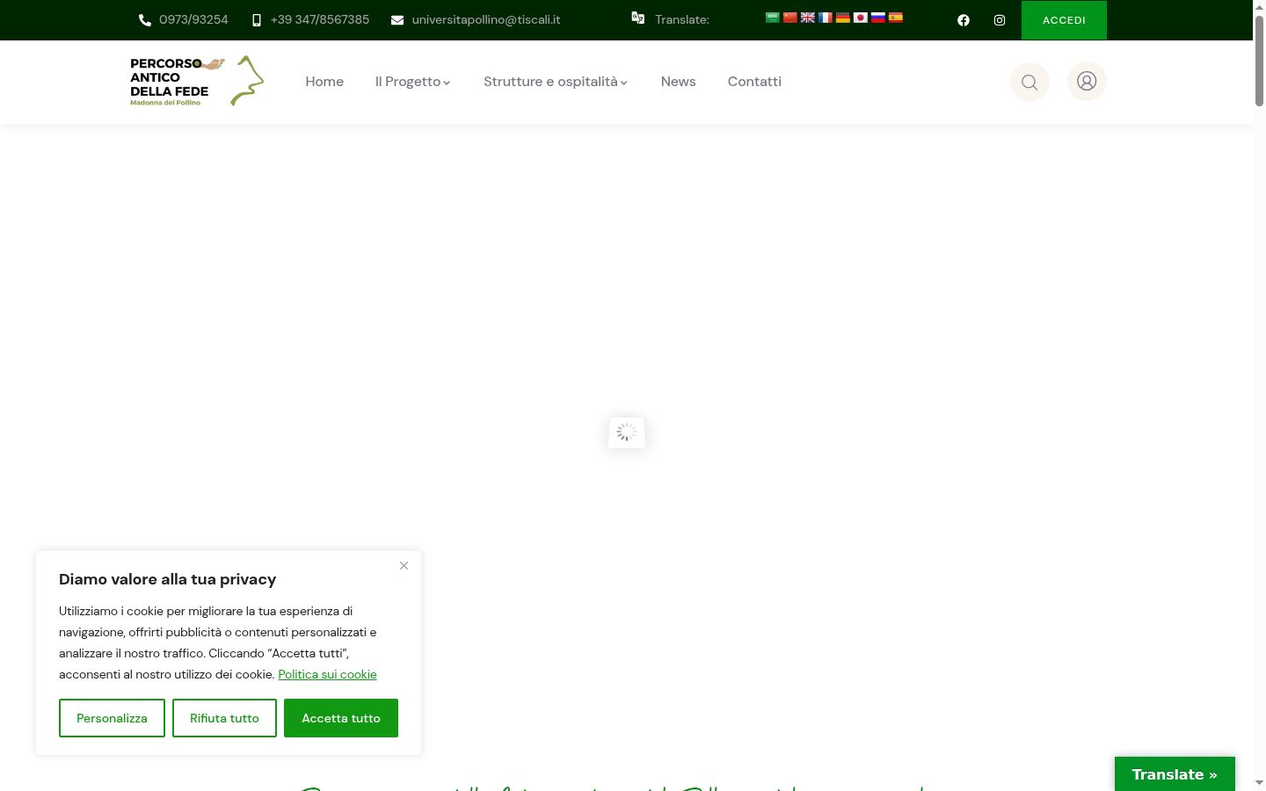Viewport: 1266px width, 791px height.
Task: Click the user account avatar icon
Action: 1087,81
